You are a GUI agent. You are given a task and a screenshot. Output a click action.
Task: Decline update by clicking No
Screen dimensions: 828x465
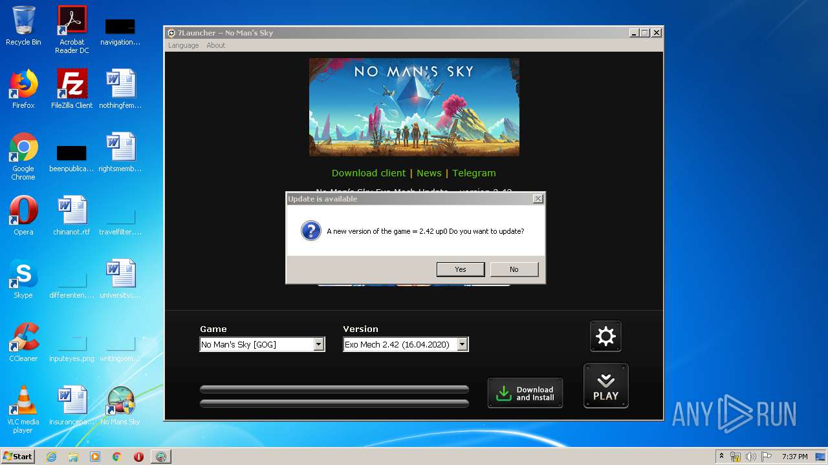(514, 269)
